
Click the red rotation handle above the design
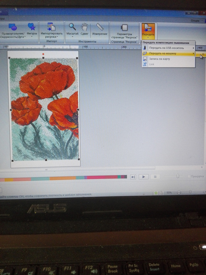pos(43,54)
